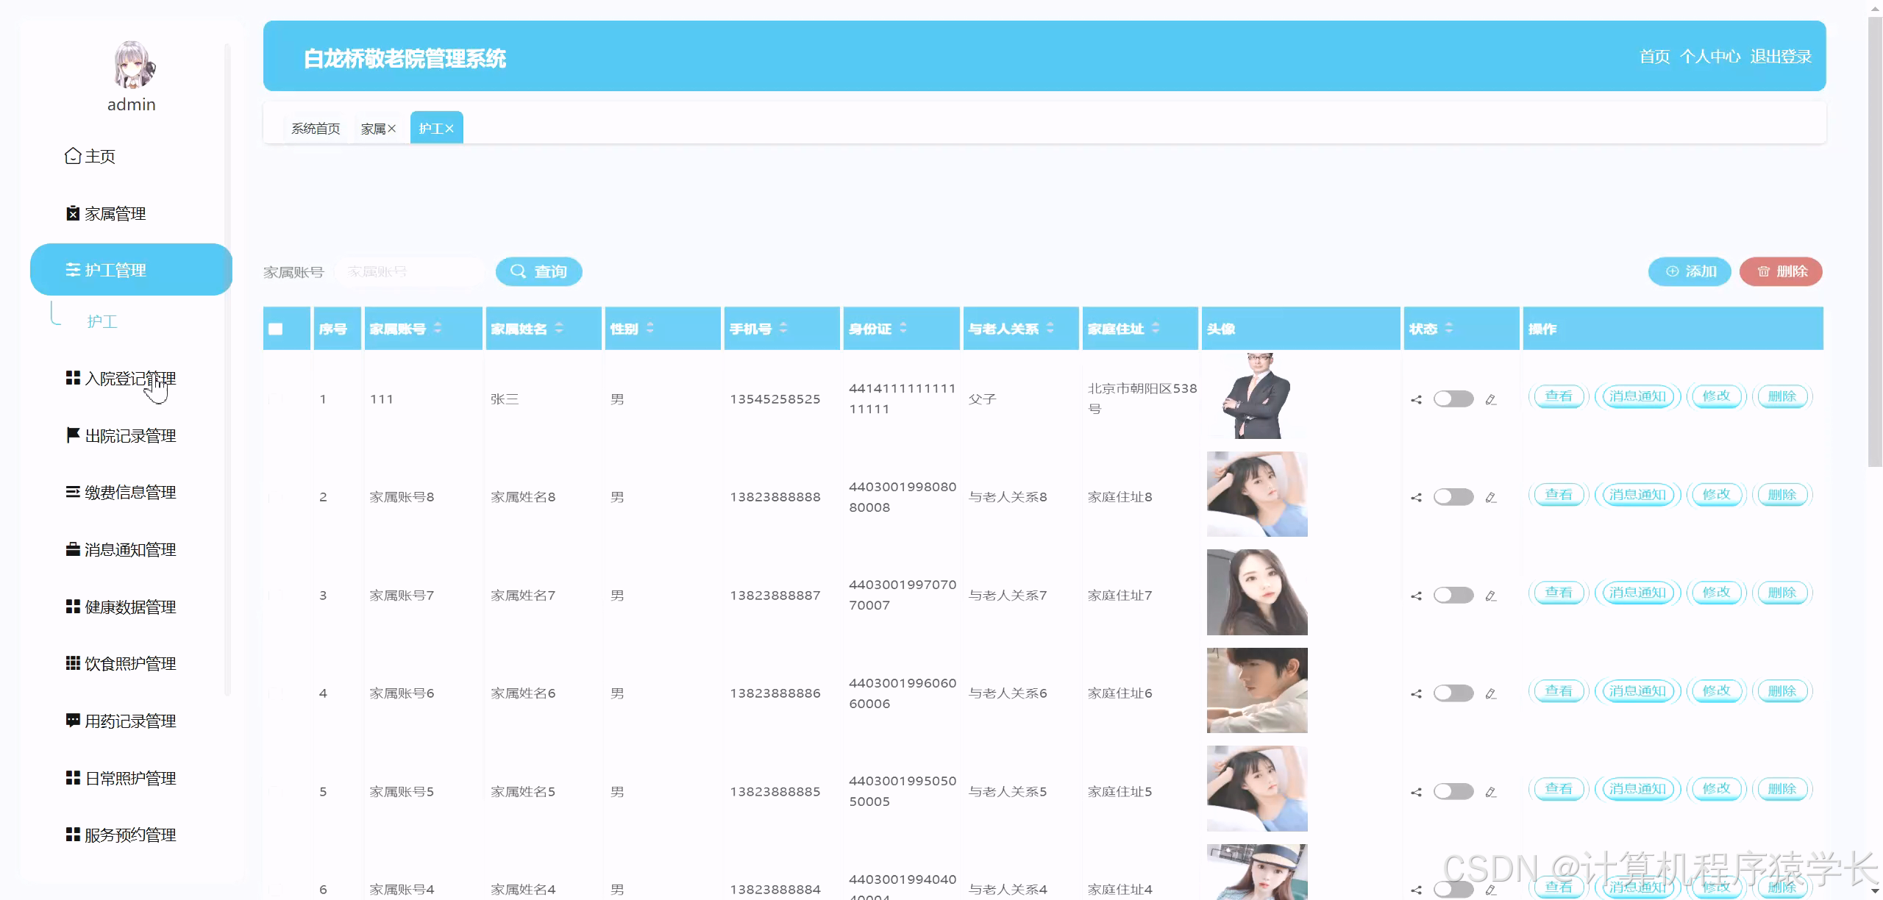Viewport: 1883px width, 900px height.
Task: Click the 消息通知管理 briefcase icon
Action: pos(73,549)
